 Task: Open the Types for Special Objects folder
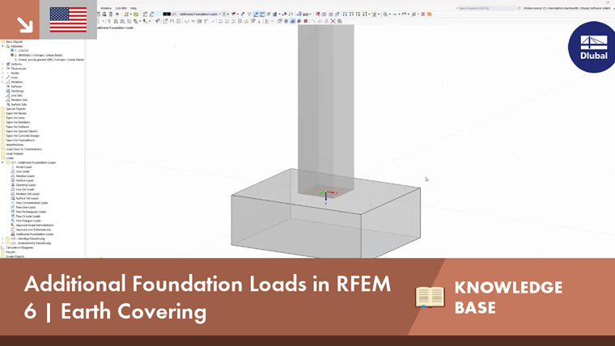[x=22, y=131]
